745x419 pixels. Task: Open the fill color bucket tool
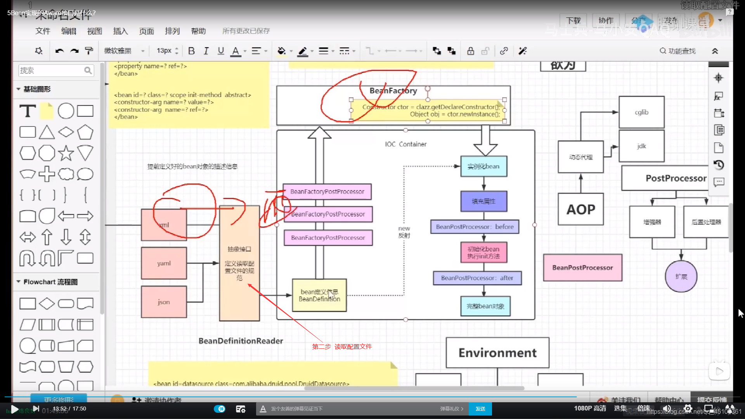[282, 51]
